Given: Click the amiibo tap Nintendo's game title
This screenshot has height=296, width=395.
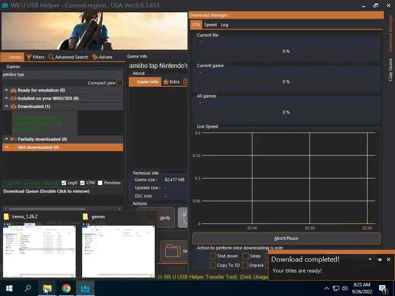Looking at the screenshot, I should pos(159,66).
